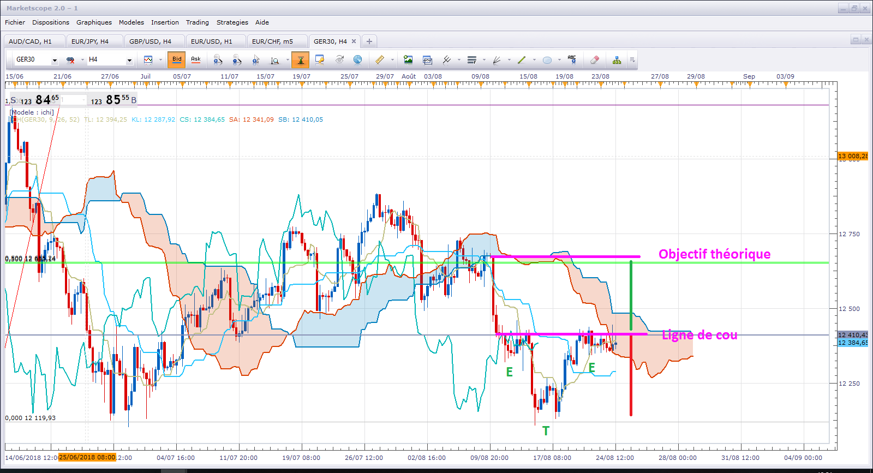The image size is (873, 473).
Task: Add a text label with ABC tool
Action: click(572, 59)
